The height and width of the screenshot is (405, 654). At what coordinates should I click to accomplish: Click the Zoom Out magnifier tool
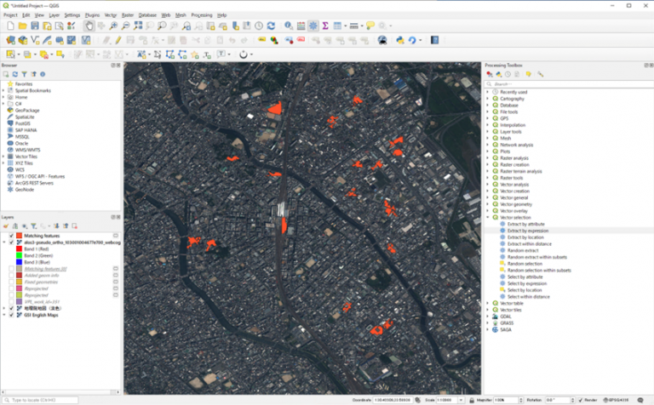pos(125,26)
